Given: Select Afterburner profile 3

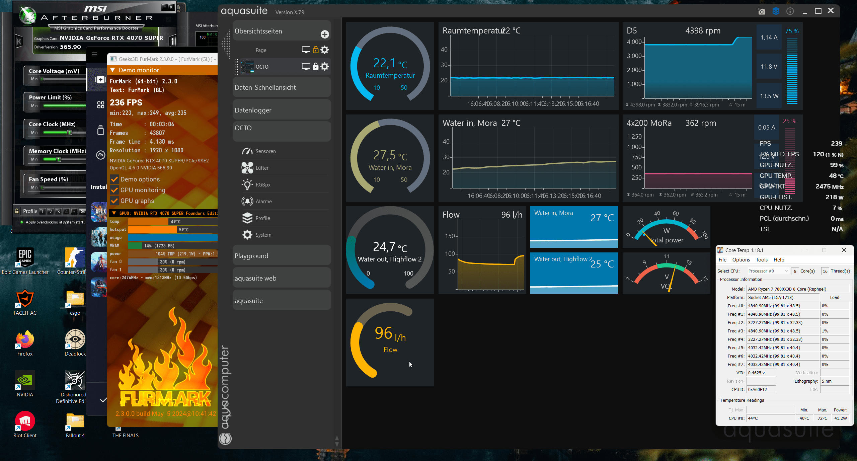Looking at the screenshot, I should coord(58,211).
